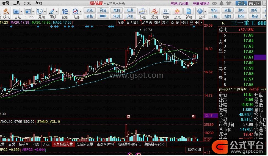Toggle the 均线 moving average display

157,23
